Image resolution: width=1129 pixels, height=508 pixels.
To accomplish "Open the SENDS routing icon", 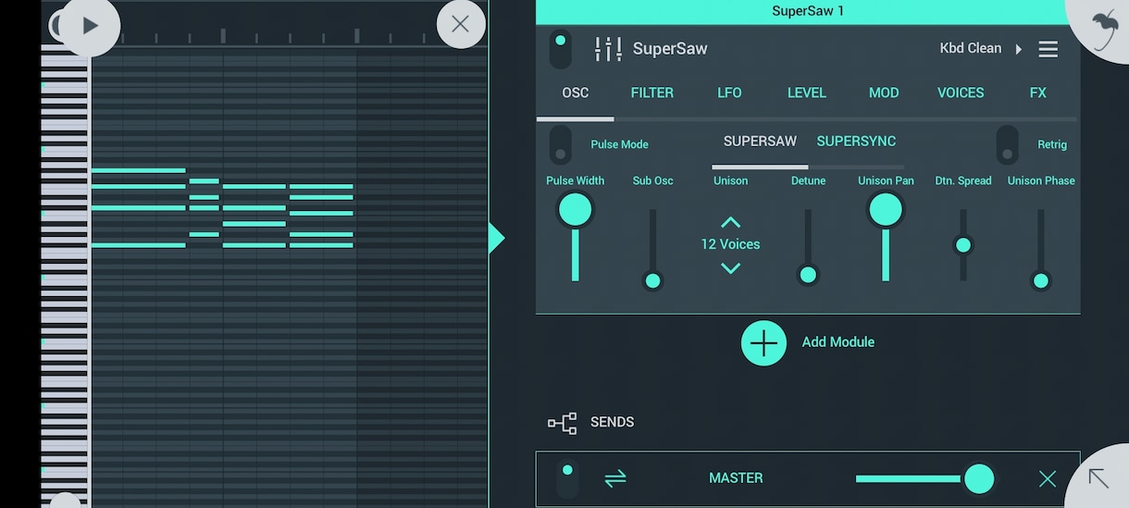I will coord(562,423).
